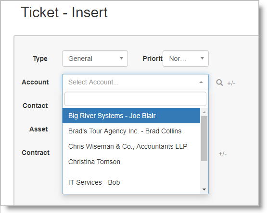Select Big River Systems - Joe Blair

click(131, 116)
